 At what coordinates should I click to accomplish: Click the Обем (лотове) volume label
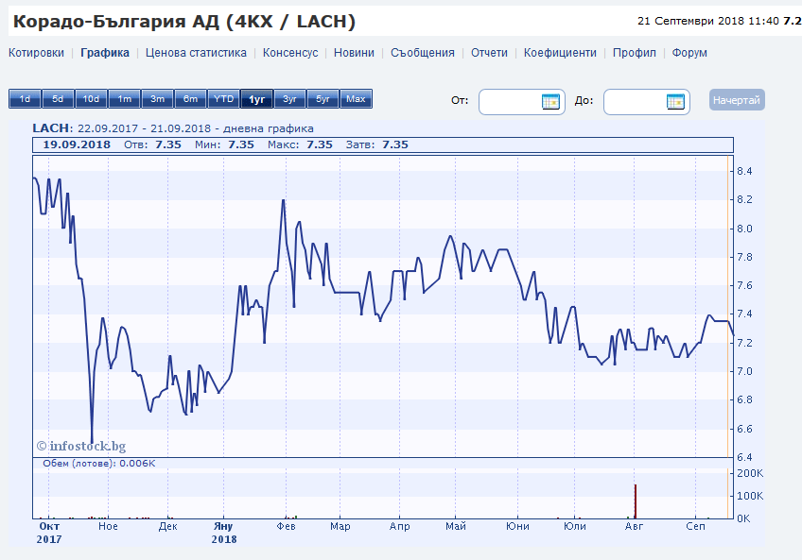(x=98, y=464)
